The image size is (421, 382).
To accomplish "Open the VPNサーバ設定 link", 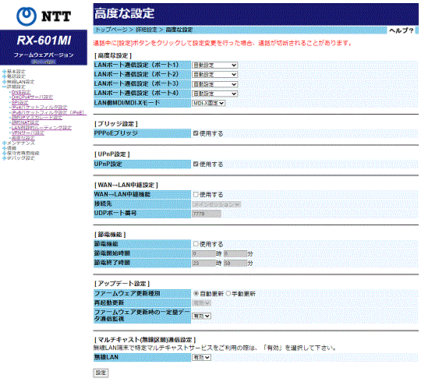I will coord(28,133).
